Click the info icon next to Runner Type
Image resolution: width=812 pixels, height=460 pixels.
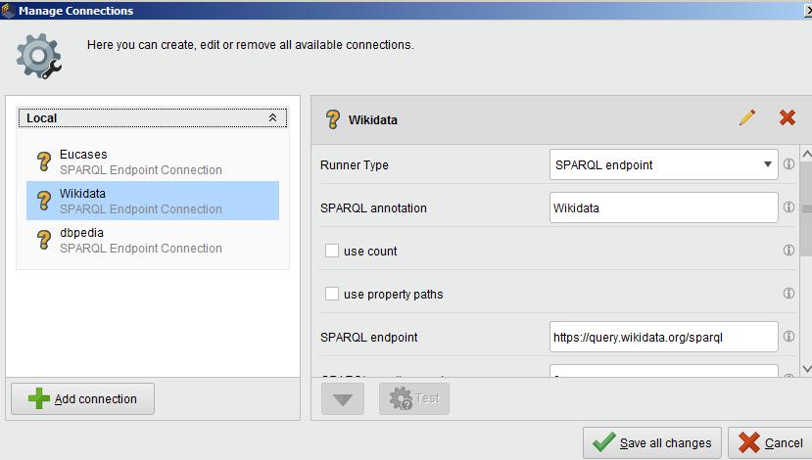[788, 164]
